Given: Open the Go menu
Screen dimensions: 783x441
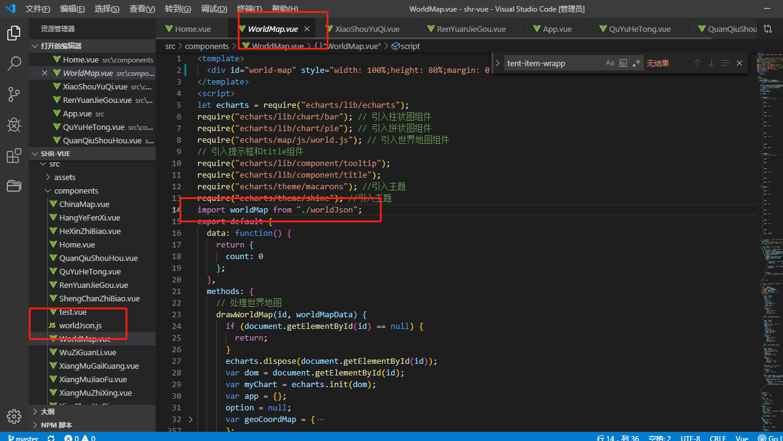Looking at the screenshot, I should click(178, 9).
